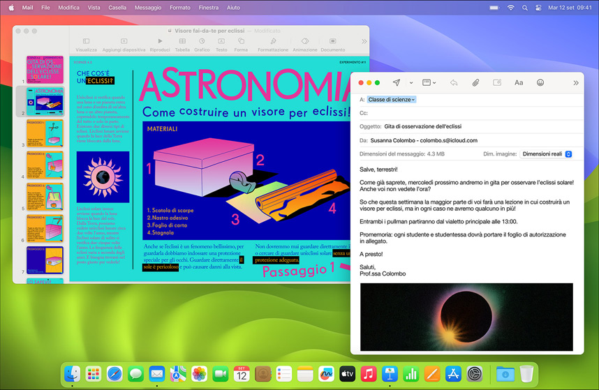Image resolution: width=599 pixels, height=390 pixels.
Task: Open the emoji picker in the Mail toolbar
Action: tap(540, 82)
